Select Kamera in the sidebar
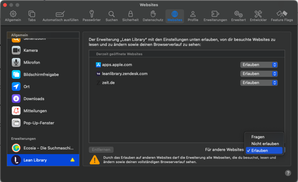The width and height of the screenshot is (298, 182). 30,50
